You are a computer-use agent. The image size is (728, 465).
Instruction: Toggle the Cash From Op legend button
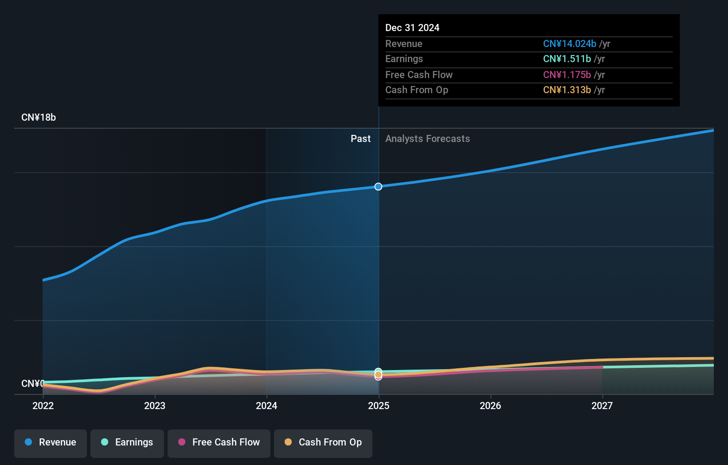(x=323, y=443)
